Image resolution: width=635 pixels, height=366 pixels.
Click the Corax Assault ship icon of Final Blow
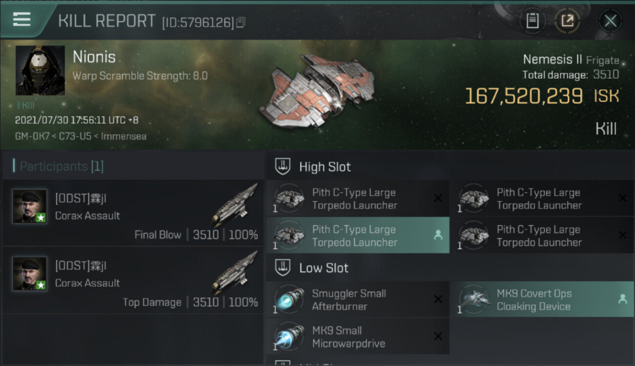pos(235,205)
